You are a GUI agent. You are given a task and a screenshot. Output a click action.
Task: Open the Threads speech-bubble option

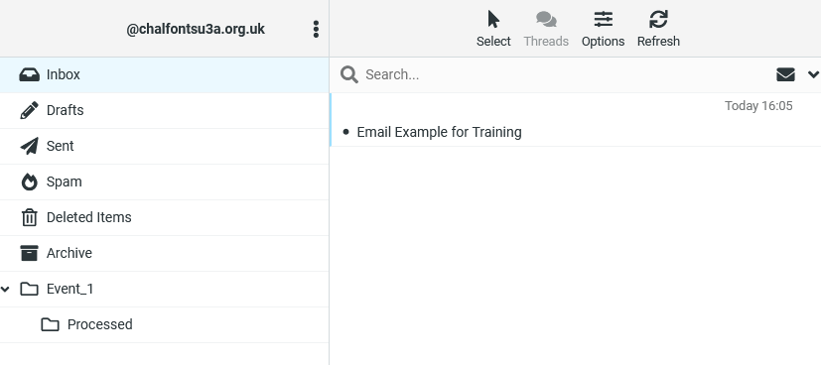point(546,30)
